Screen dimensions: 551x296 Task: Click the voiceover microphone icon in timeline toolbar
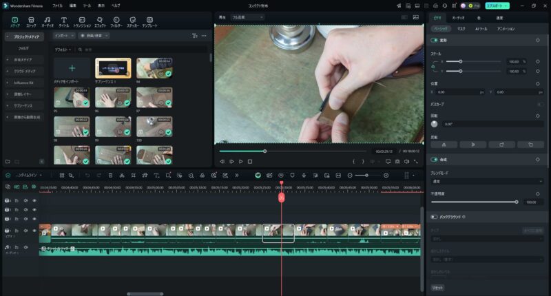pos(304,176)
